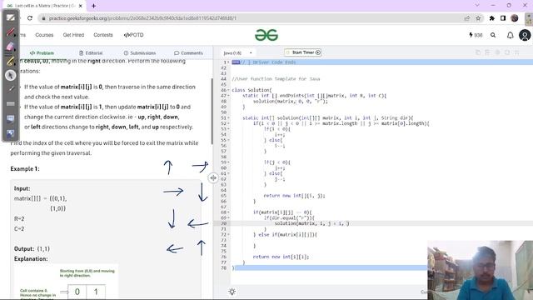Select the thin line tool below cursor tool
The image size is (533, 300).
click(x=11, y=89)
